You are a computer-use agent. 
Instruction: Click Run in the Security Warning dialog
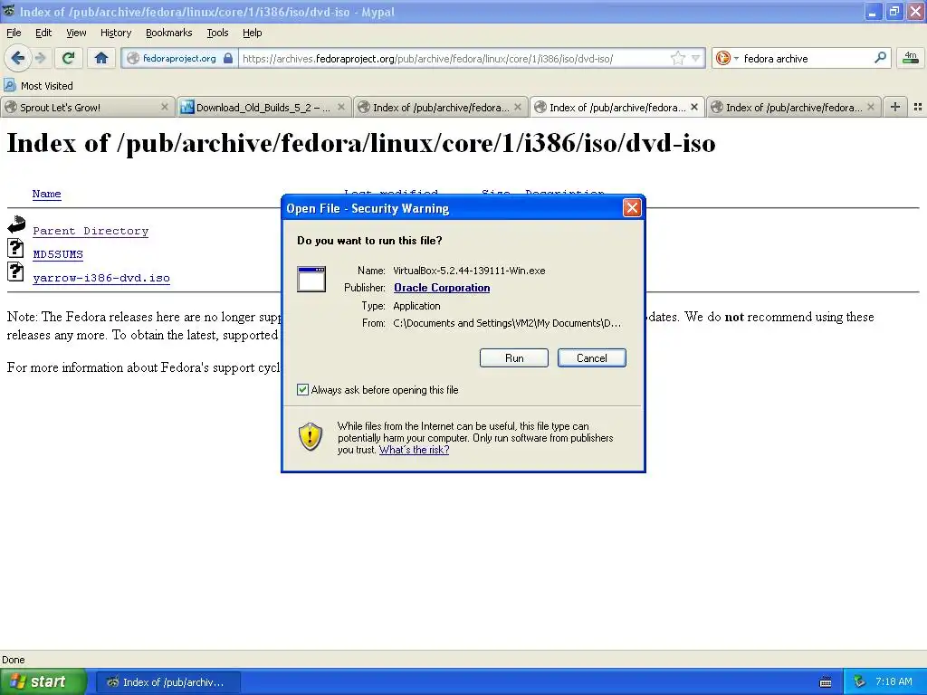(514, 358)
